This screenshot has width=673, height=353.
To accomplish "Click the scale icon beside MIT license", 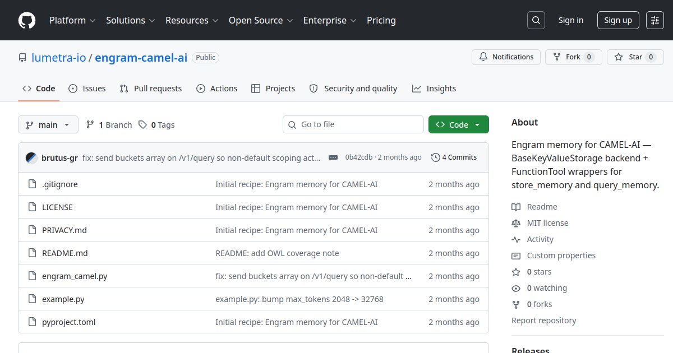I will pyautogui.click(x=516, y=223).
